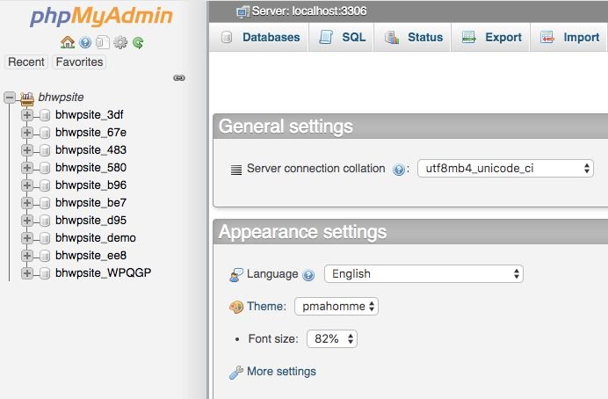
Task: Open the Font size dropdown at 82%
Action: [332, 339]
